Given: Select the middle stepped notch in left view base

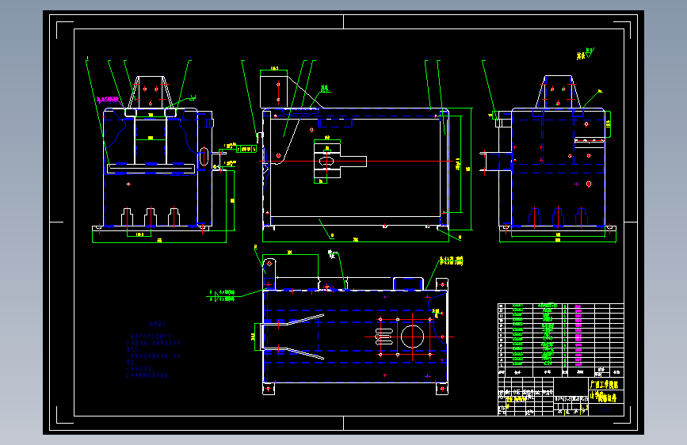Looking at the screenshot, I should coord(151,217).
